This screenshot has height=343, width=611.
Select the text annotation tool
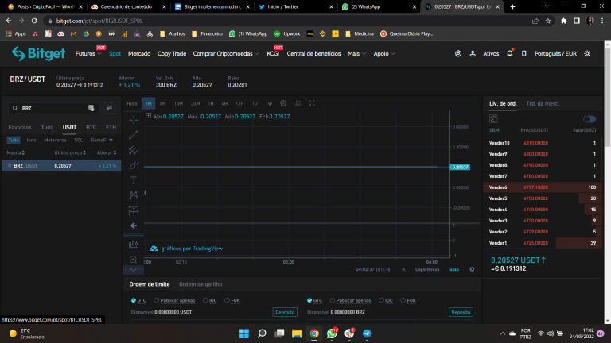point(134,180)
